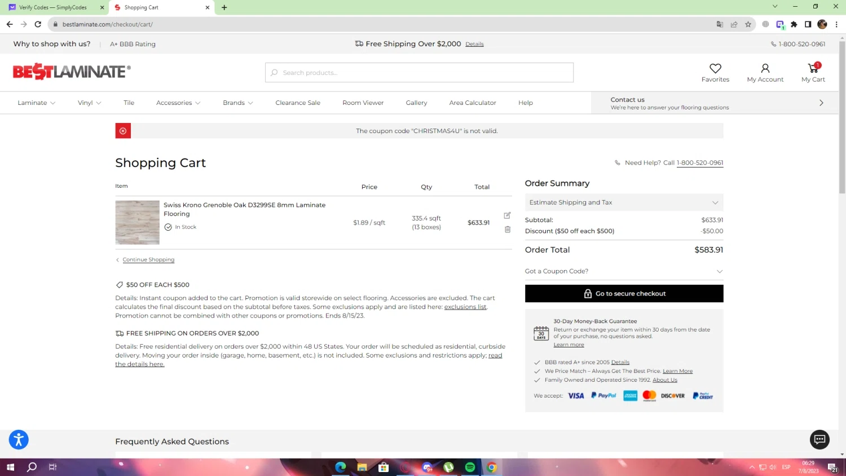Open Help menu item
Screen dimensions: 846x476
point(526,103)
